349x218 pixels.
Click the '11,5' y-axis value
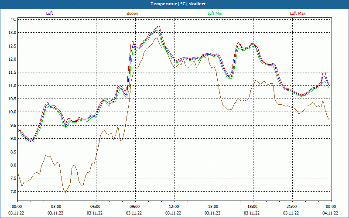point(13,72)
